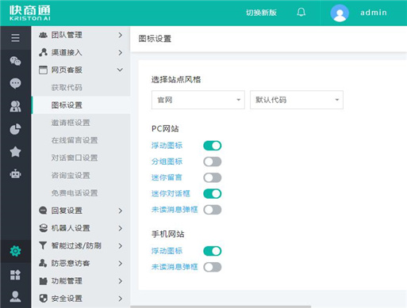Click the 网页客服 window icon

43,70
